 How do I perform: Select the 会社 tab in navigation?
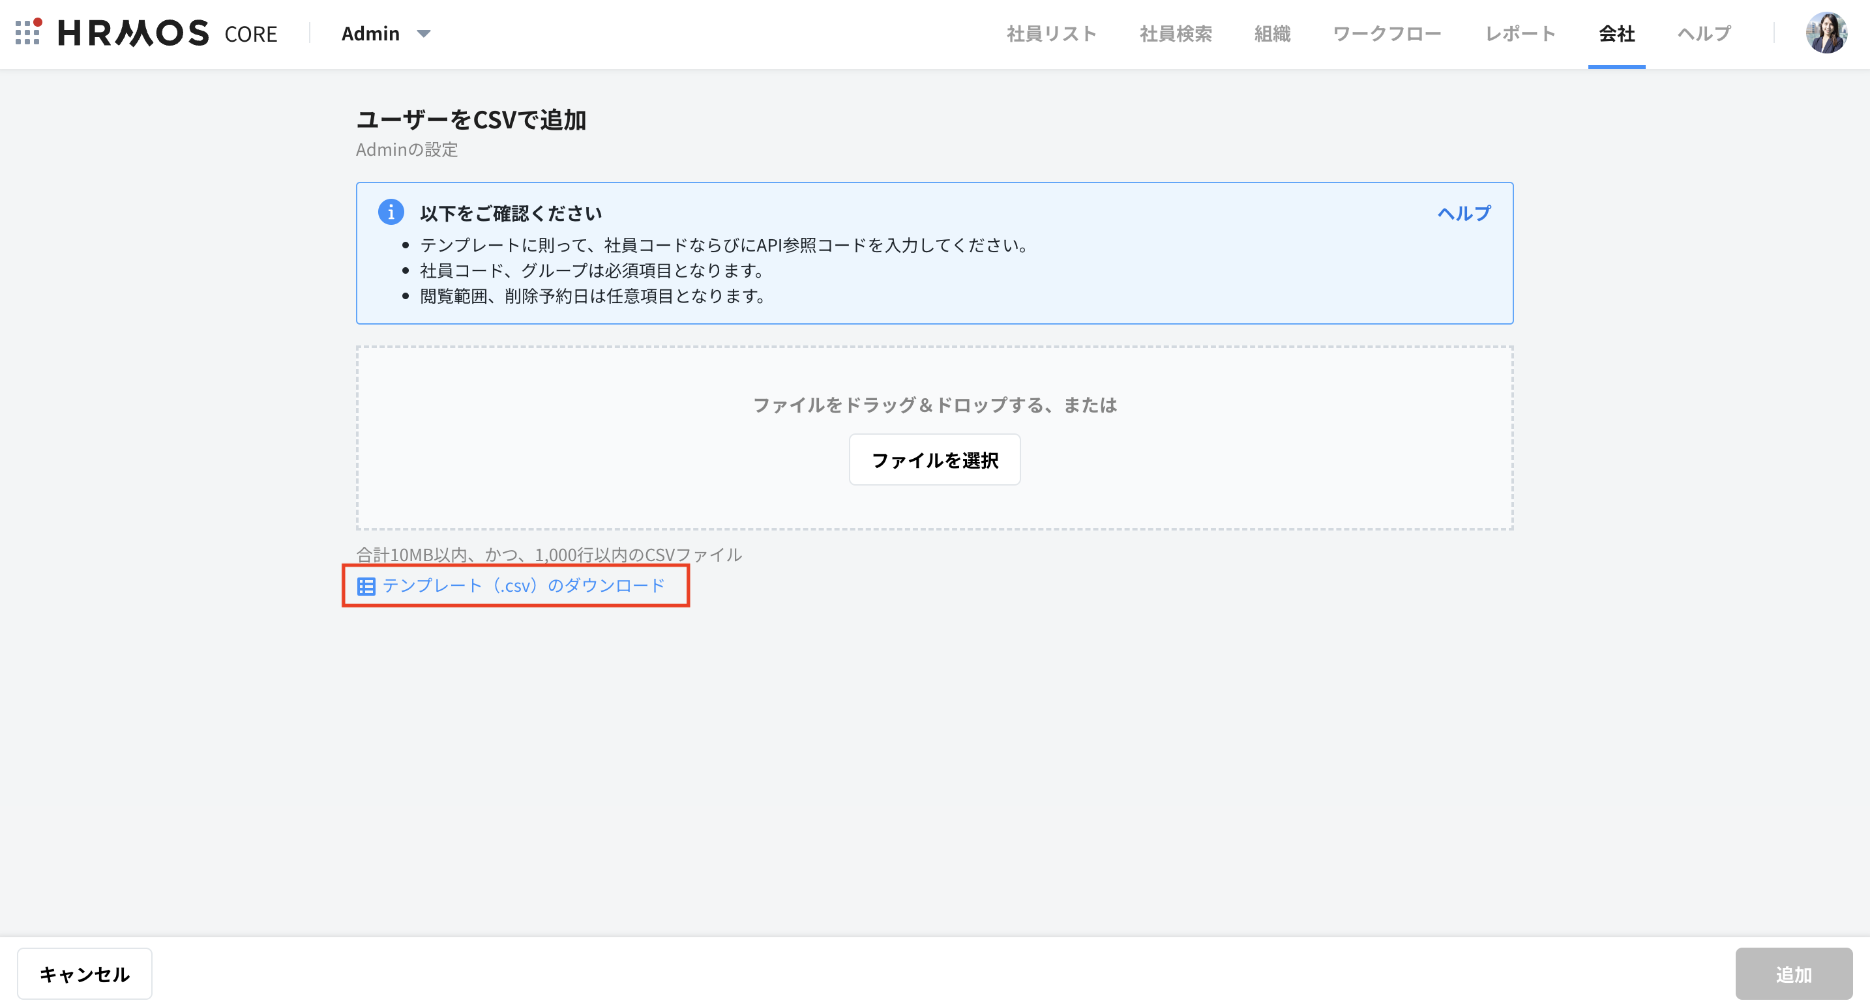click(1616, 33)
